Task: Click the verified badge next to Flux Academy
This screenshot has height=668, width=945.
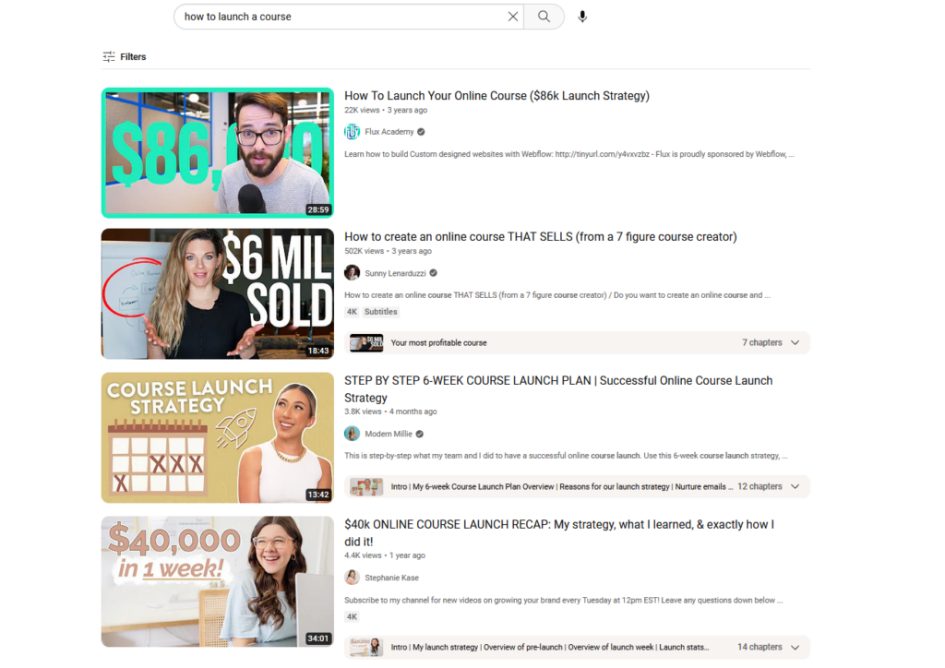Action: (419, 131)
